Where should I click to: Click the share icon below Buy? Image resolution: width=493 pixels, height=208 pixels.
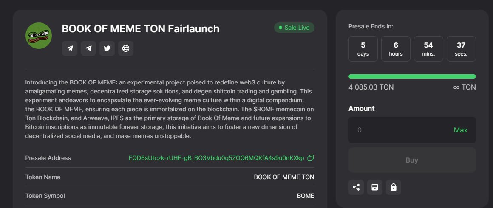[356, 187]
